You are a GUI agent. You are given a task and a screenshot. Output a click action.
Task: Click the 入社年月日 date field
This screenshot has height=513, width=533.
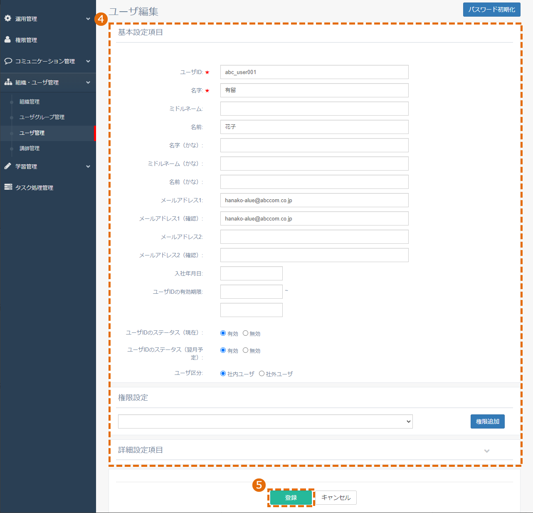252,273
